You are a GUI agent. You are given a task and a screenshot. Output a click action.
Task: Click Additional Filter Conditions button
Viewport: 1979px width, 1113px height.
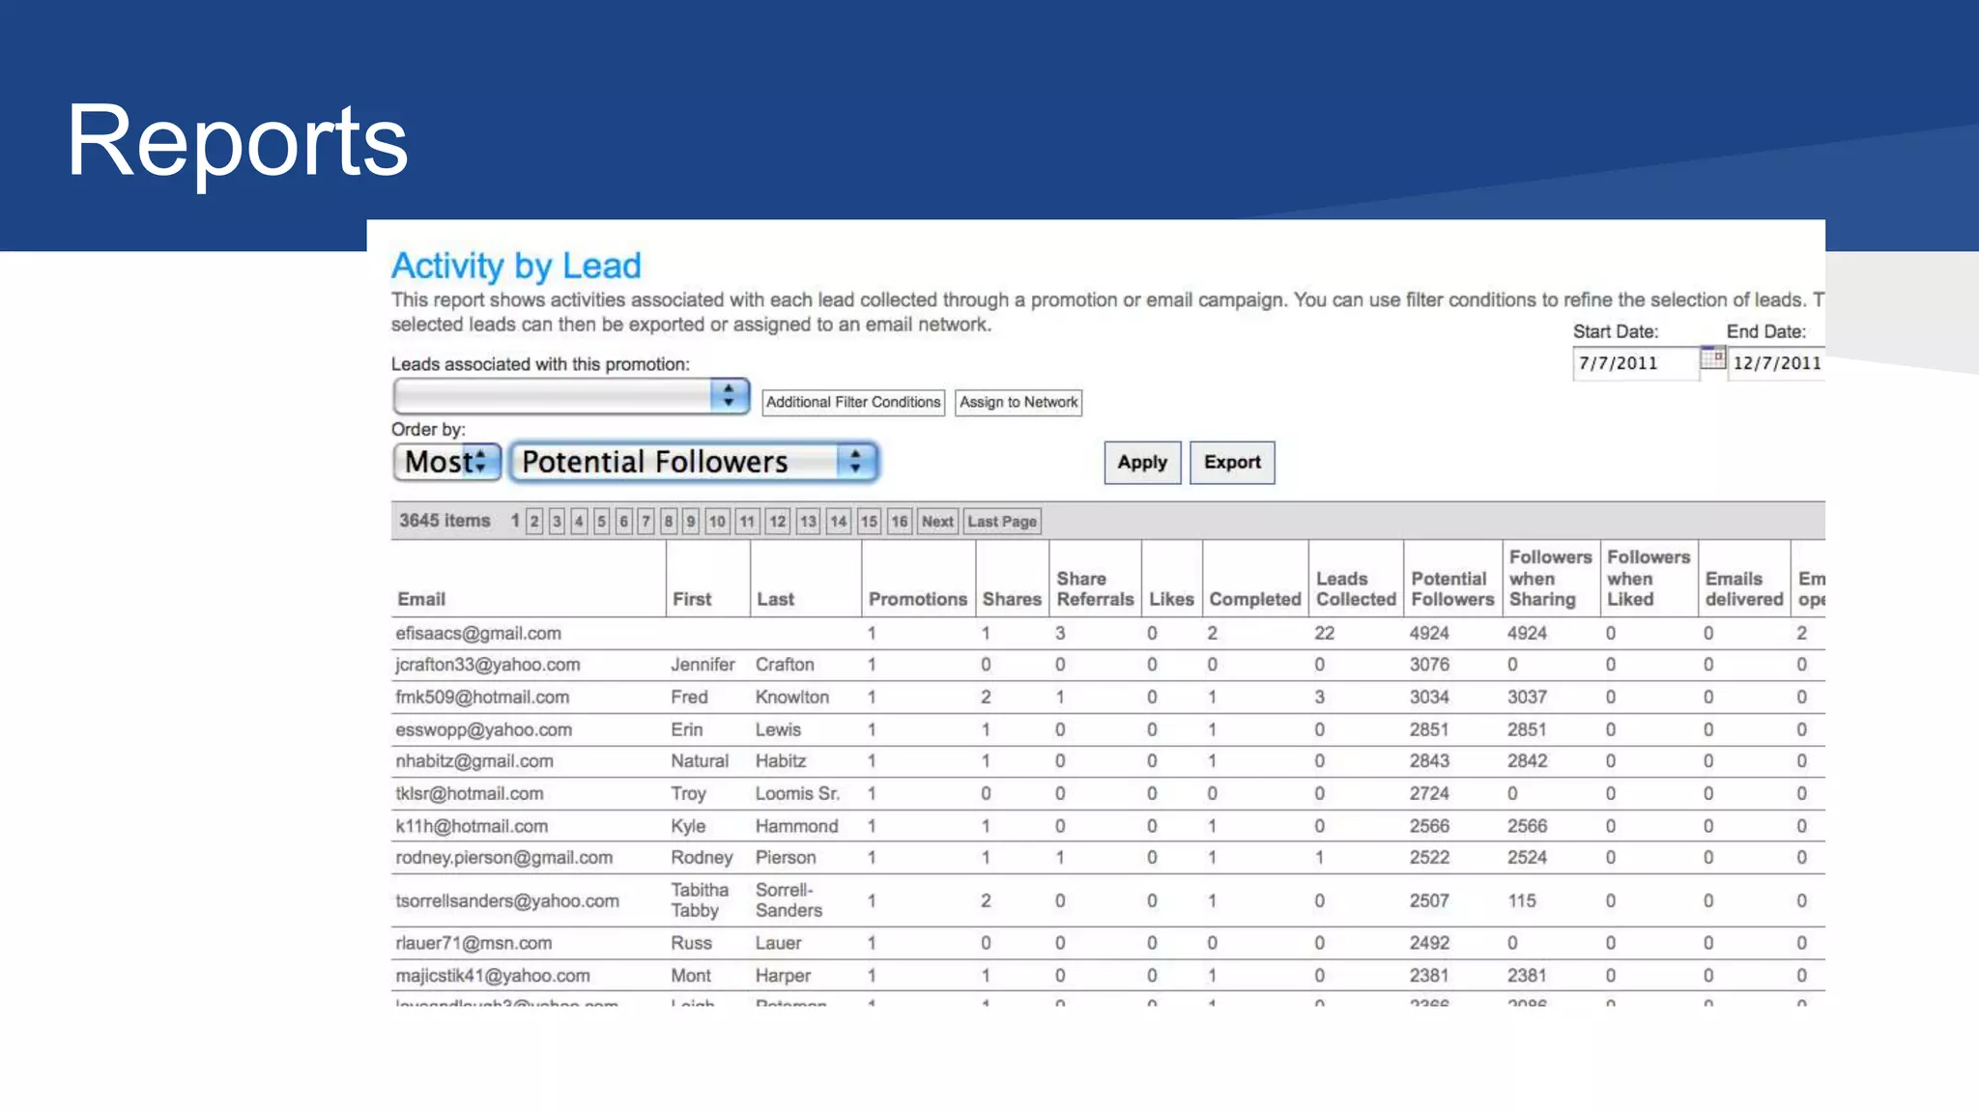(852, 402)
